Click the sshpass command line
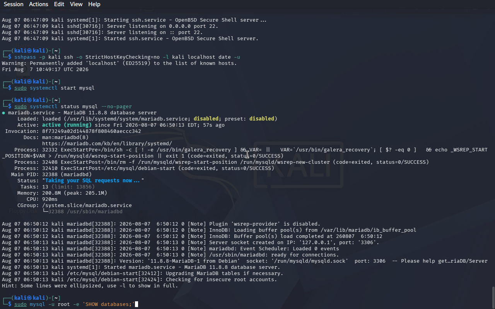Viewport: 495px width, 309px height. 127,57
